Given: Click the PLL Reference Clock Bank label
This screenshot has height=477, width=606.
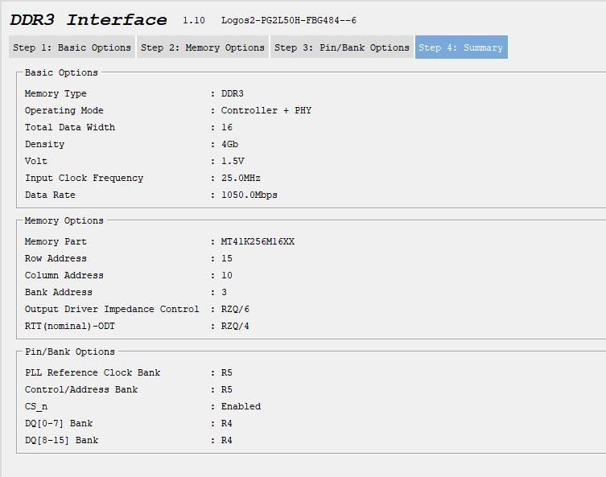Looking at the screenshot, I should pos(93,372).
